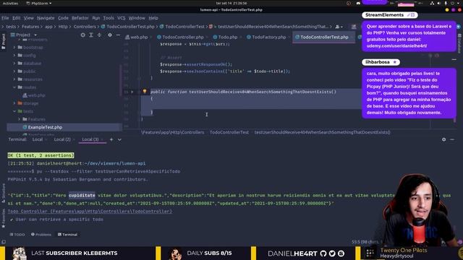Switch to Todo.php editor tab
The image size is (463, 260).
click(x=225, y=37)
